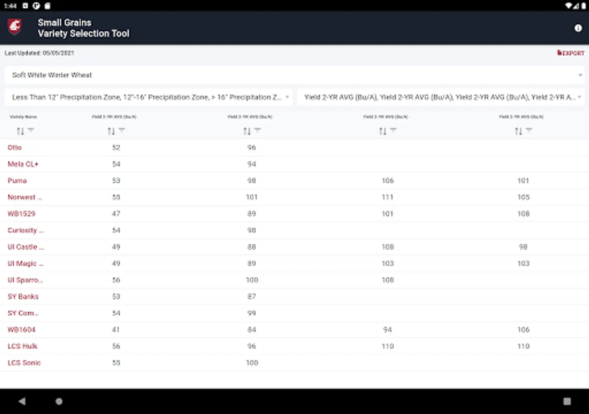Viewport: 589px width, 414px height.
Task: Sort the first Yield 2-YR AVG column
Action: pyautogui.click(x=111, y=131)
